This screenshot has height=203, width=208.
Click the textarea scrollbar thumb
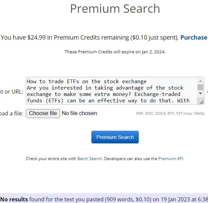point(200,87)
